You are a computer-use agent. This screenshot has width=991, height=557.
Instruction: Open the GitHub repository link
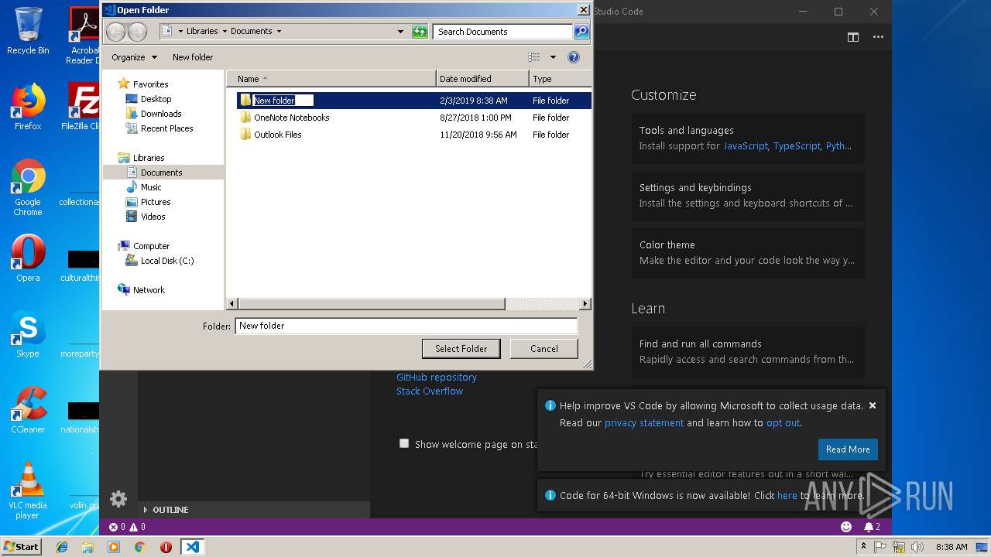437,378
